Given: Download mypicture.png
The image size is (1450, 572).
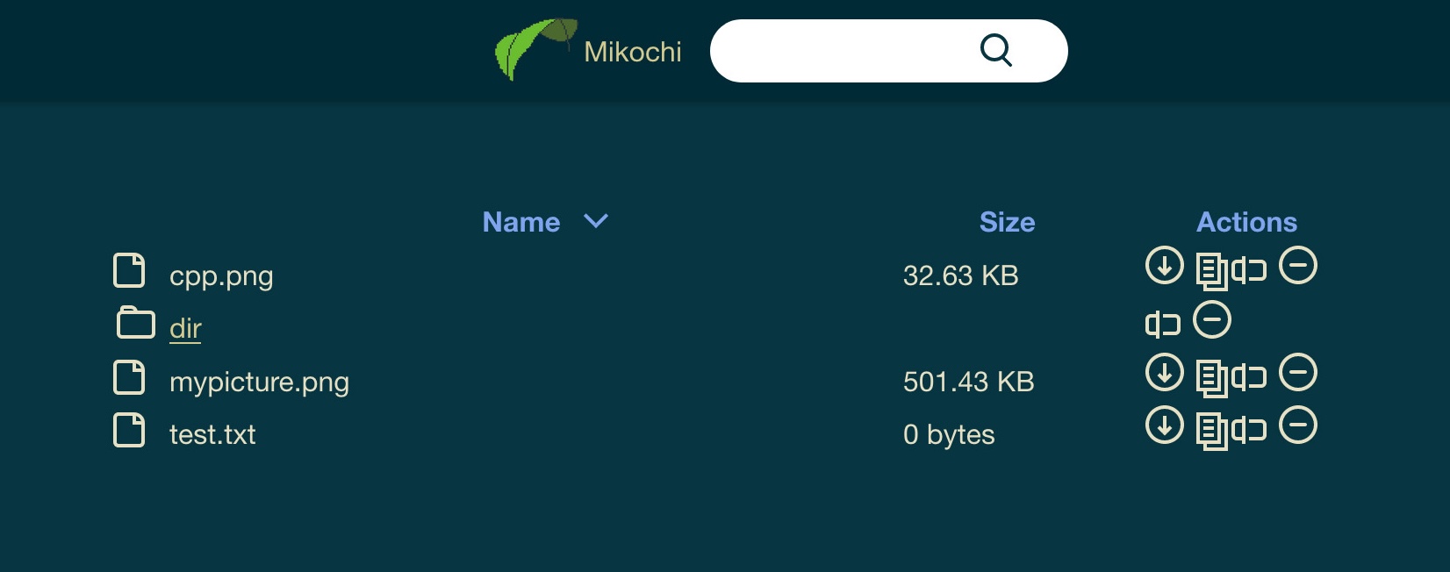Looking at the screenshot, I should [1165, 373].
